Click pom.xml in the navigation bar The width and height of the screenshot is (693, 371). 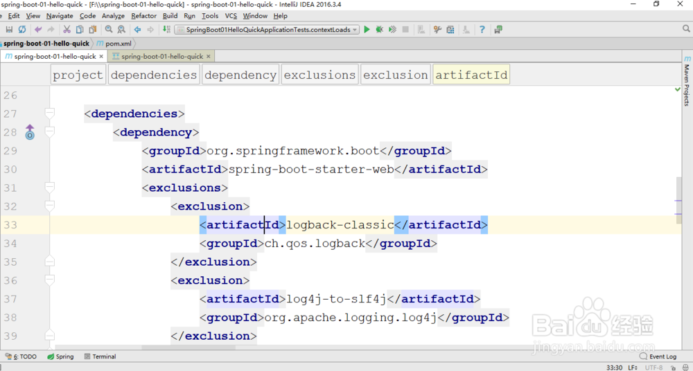coord(115,44)
